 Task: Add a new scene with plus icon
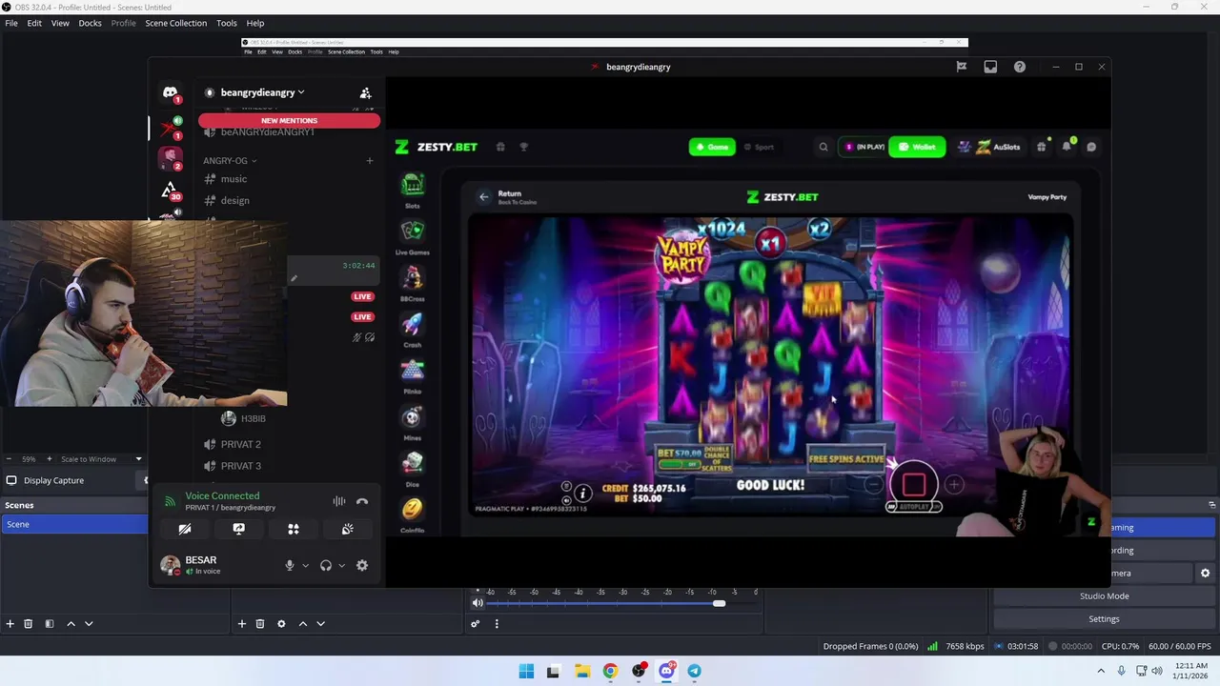point(10,624)
